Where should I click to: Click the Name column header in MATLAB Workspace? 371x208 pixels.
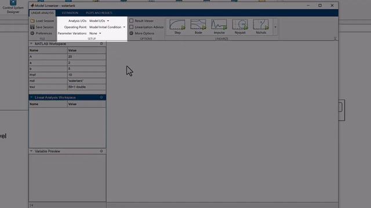click(x=48, y=50)
